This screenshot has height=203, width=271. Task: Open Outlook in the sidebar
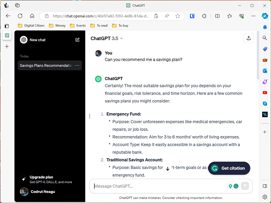point(265,71)
